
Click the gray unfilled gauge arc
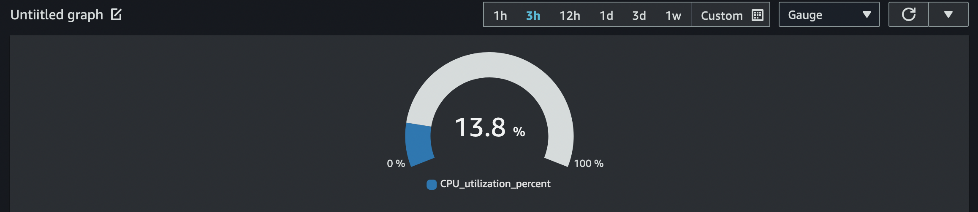490,65
